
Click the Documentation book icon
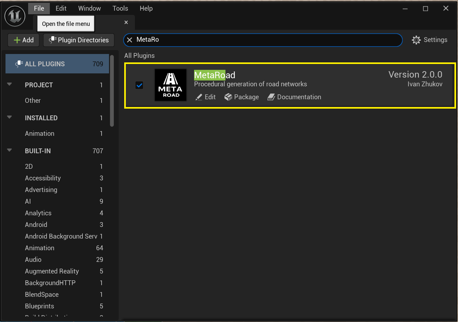tap(271, 97)
